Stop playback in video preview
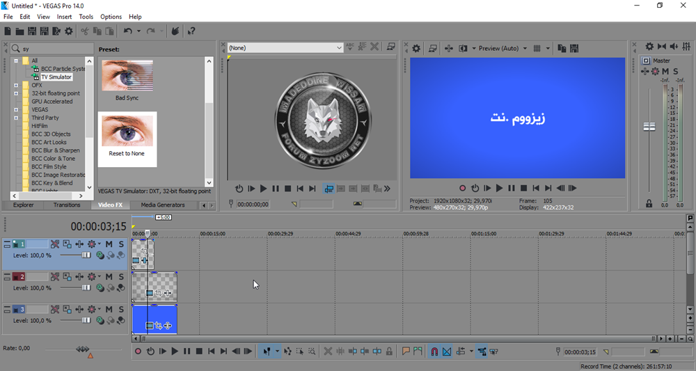This screenshot has width=696, height=371. coord(524,188)
